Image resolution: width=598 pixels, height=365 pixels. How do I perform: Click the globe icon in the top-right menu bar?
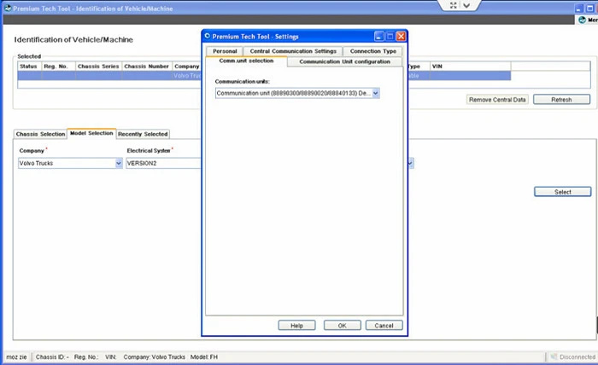(582, 20)
